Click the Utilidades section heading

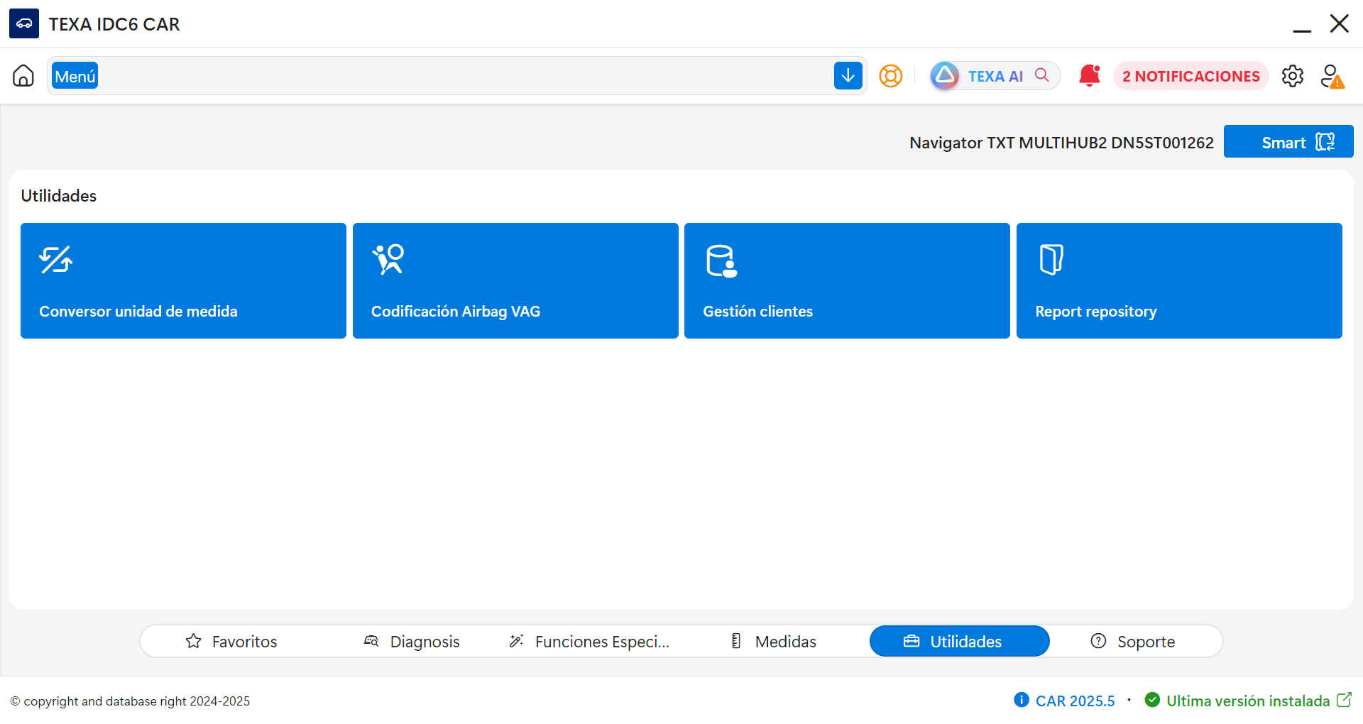point(59,196)
